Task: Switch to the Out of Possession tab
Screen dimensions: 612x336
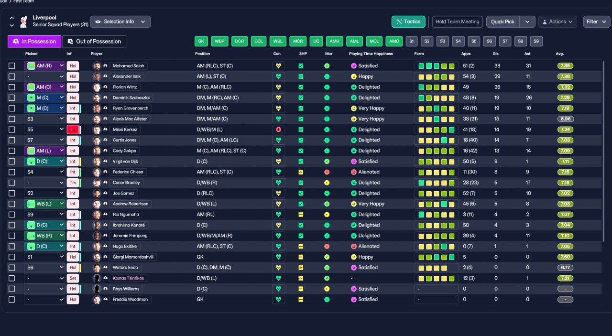Action: click(x=94, y=41)
